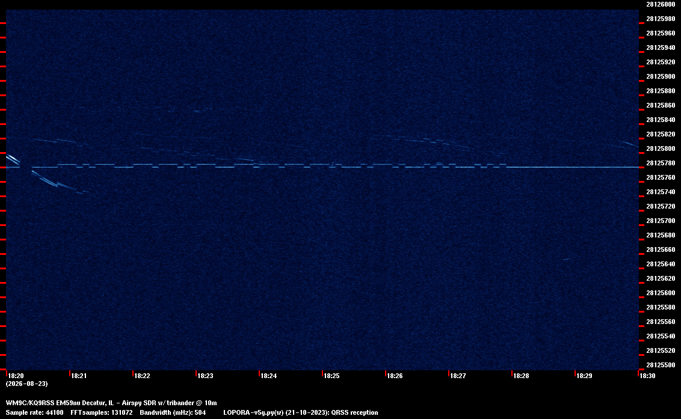This screenshot has height=419, width=681.
Task: Click frequency label 28125620
Action: coord(661,278)
